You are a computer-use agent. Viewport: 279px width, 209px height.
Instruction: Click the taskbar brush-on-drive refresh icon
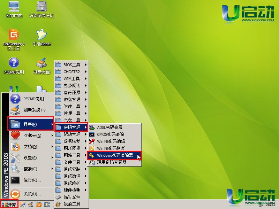[31, 204]
